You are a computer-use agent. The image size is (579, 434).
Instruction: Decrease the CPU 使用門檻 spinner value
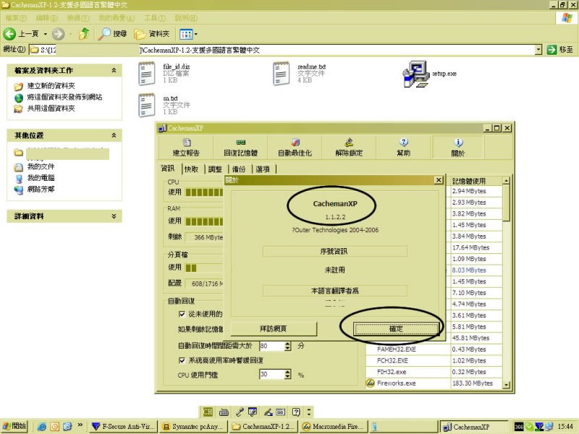[x=287, y=377]
